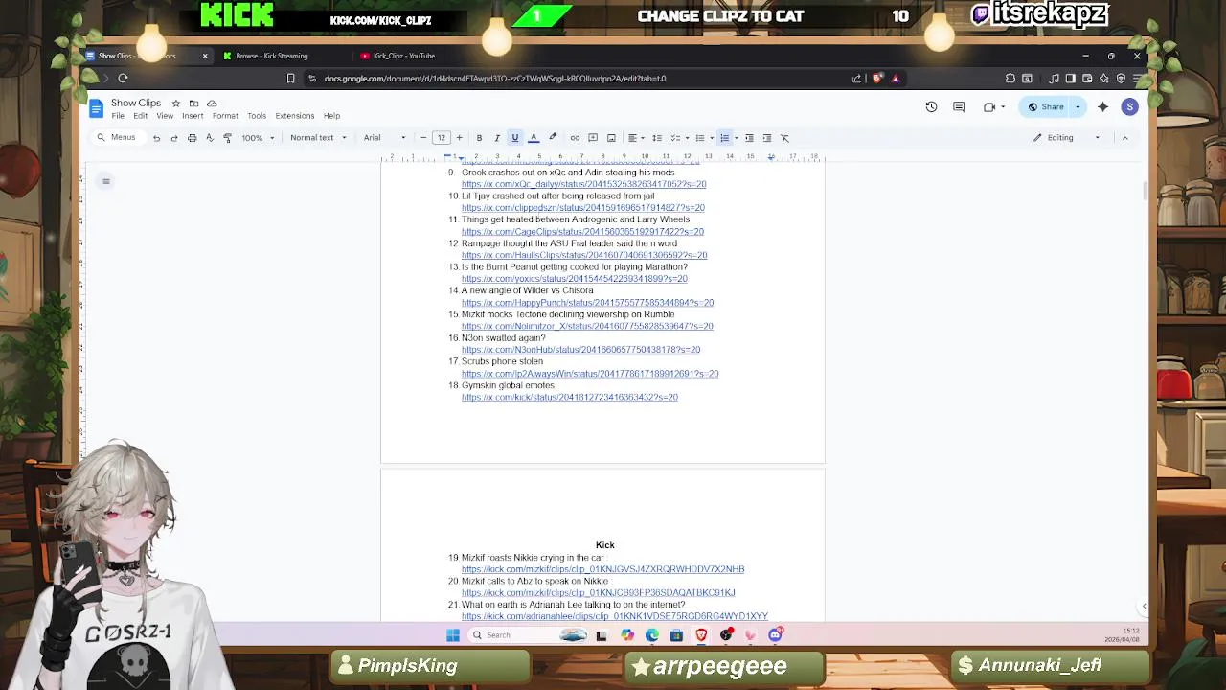Toggle italic formatting
Screen dimensions: 1226x690
pyautogui.click(x=496, y=138)
